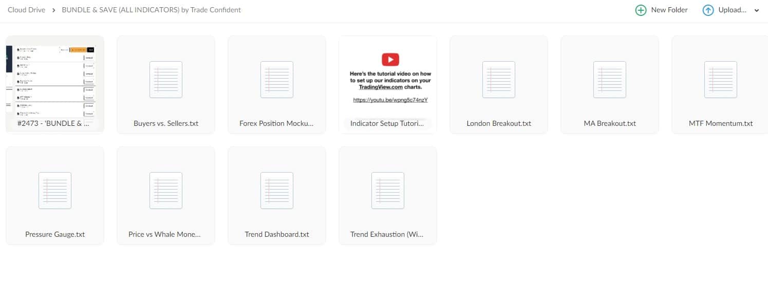Click the Pressure Gauge.txt file name label
Viewport: 768px width, 282px height.
[x=55, y=234]
